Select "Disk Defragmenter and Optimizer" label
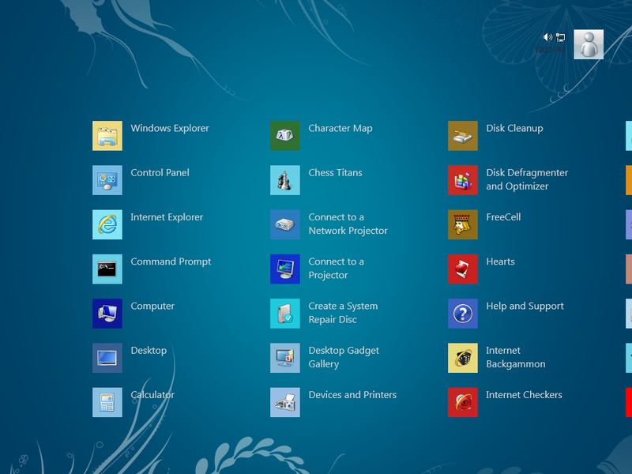Image resolution: width=632 pixels, height=474 pixels. click(527, 179)
